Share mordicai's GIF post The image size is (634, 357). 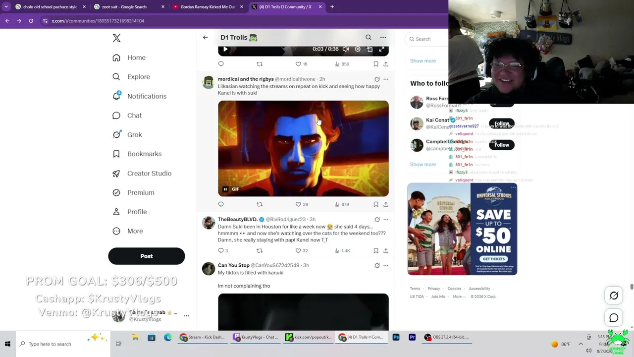(386, 204)
